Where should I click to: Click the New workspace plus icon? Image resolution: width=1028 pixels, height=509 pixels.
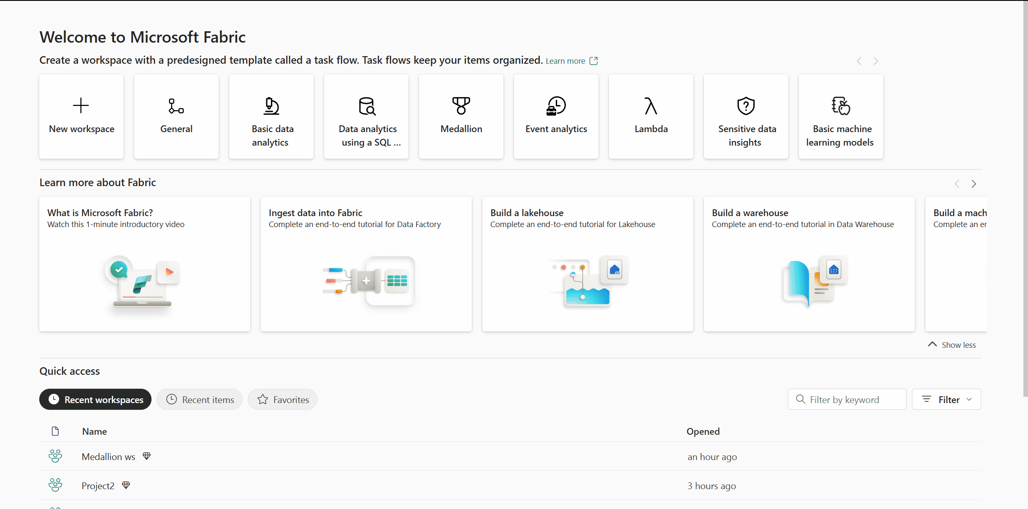point(81,106)
